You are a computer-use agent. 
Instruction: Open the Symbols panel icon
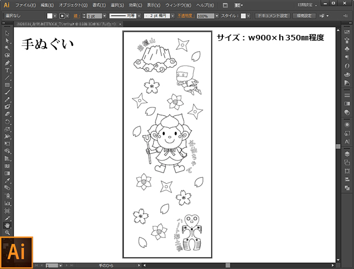(x=347, y=49)
